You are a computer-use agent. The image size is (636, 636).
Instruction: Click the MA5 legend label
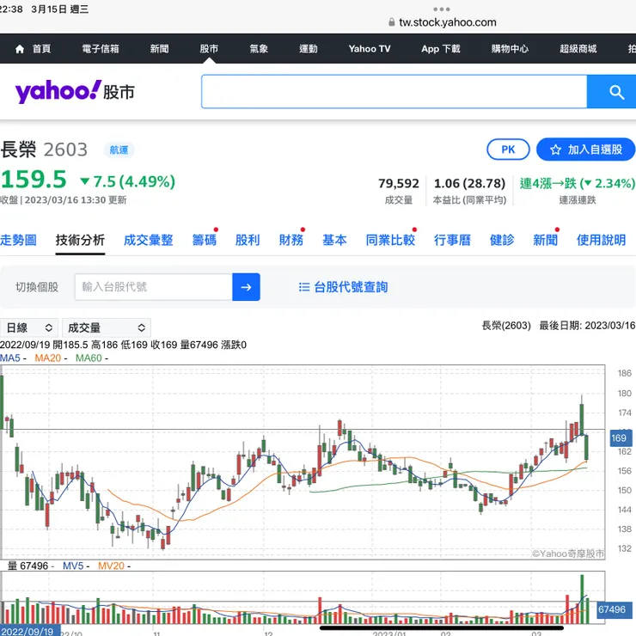tap(10, 358)
